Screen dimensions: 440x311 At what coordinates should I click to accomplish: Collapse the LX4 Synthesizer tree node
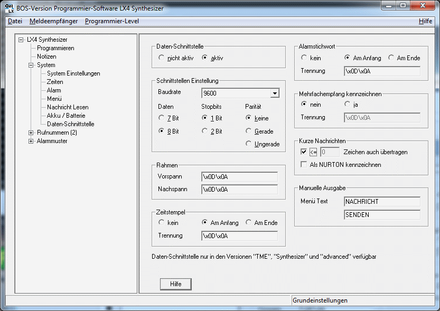(21, 40)
